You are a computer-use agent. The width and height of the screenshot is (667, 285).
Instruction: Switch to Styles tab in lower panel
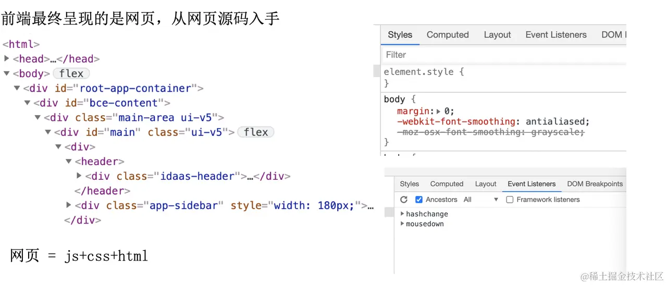[410, 184]
